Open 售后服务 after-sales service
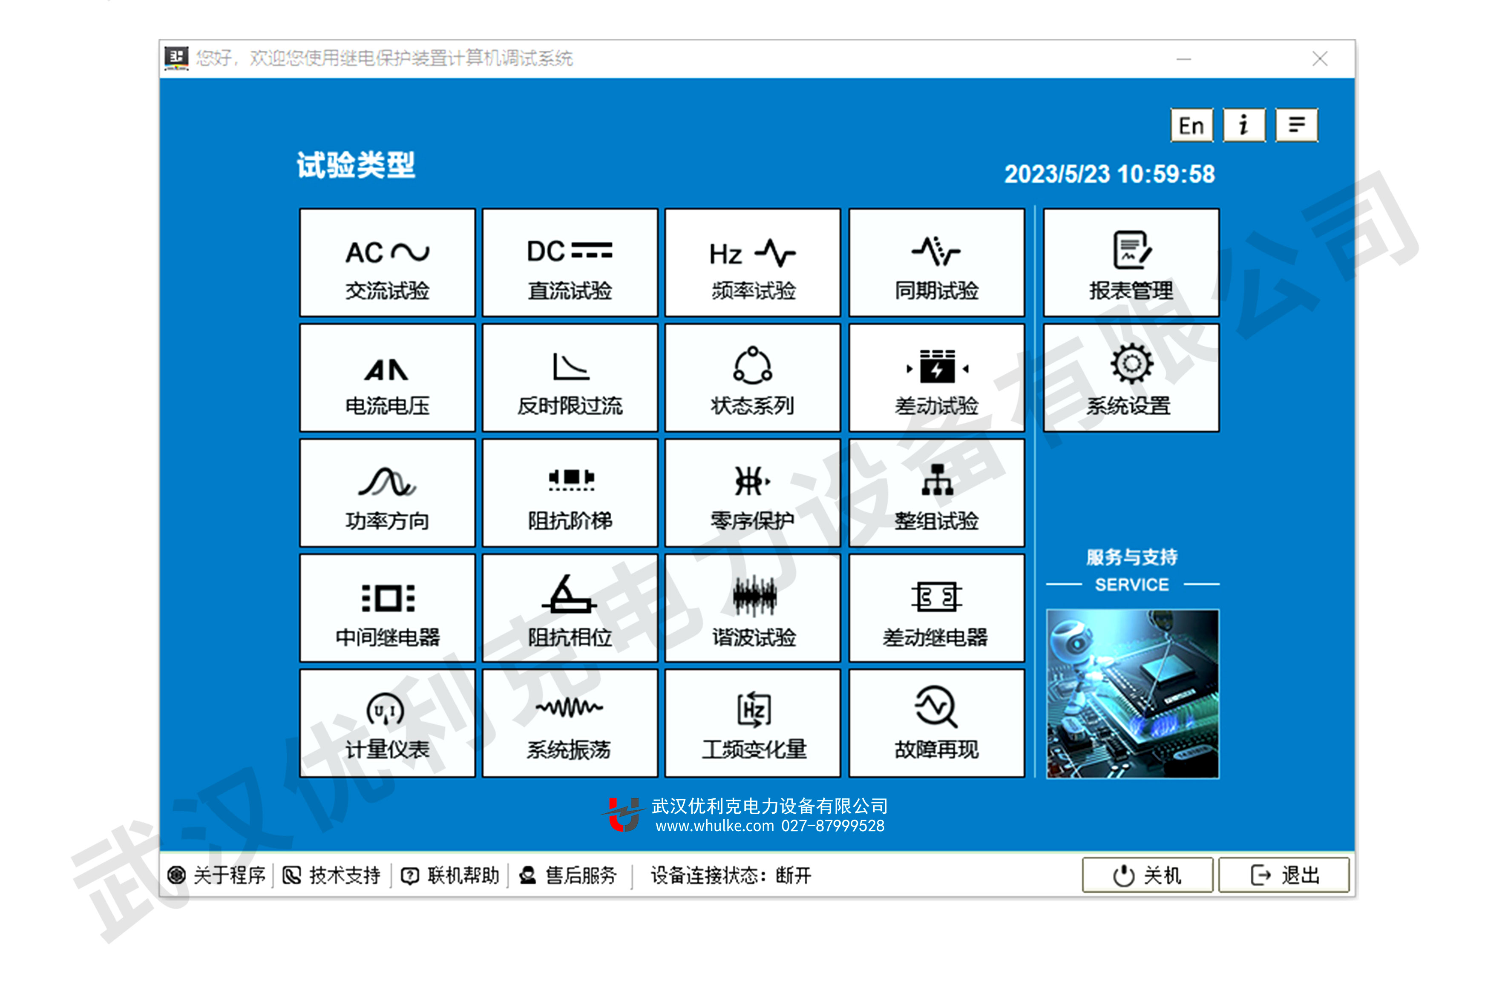The width and height of the screenshot is (1485, 987). [x=567, y=875]
